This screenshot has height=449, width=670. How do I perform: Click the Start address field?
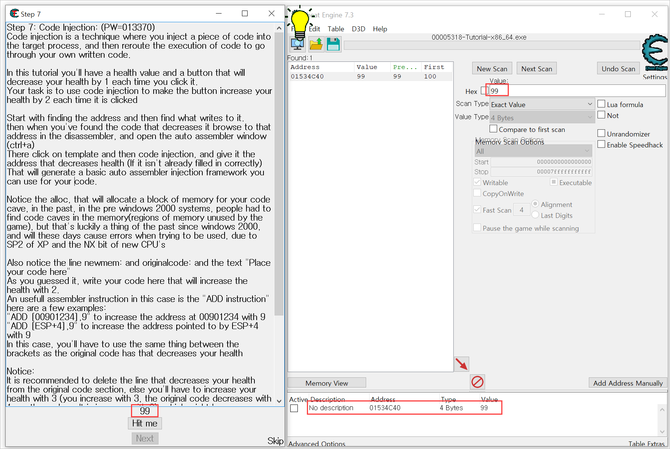pos(541,162)
